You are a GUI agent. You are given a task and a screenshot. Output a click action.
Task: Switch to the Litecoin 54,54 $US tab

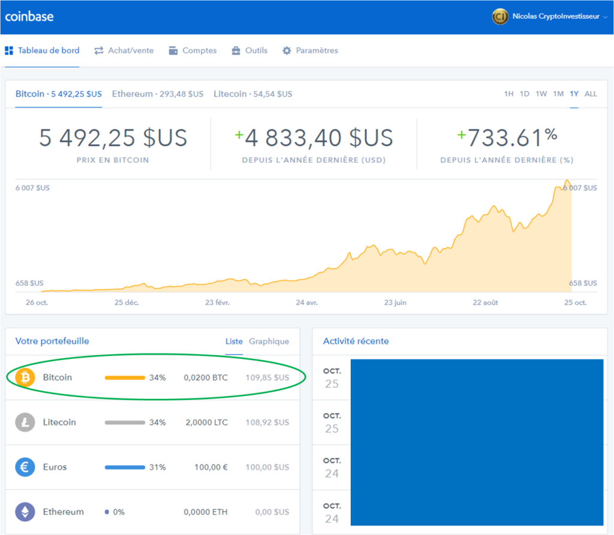click(x=252, y=94)
